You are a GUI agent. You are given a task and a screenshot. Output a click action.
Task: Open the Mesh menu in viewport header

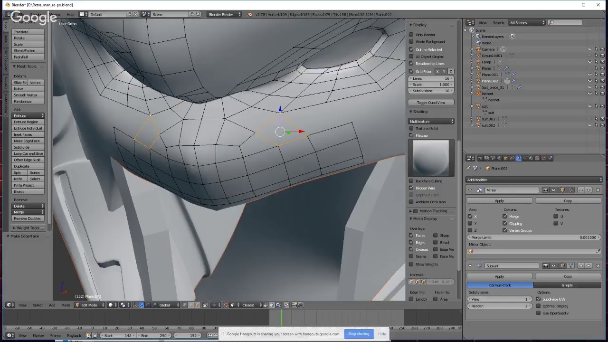pos(66,305)
